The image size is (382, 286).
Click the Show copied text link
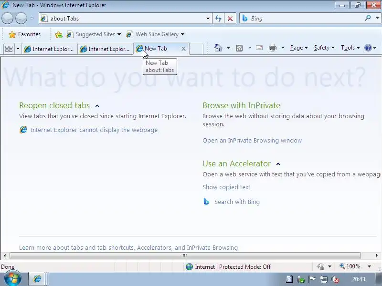point(226,187)
